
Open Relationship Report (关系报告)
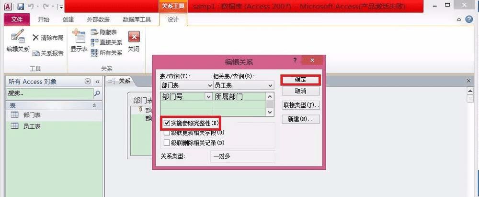pos(48,53)
